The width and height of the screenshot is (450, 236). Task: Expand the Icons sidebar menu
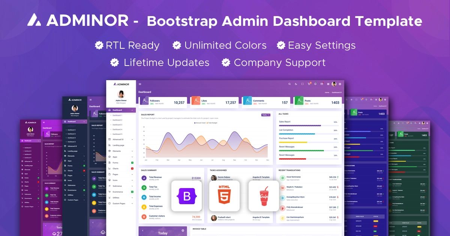pyautogui.click(x=121, y=180)
